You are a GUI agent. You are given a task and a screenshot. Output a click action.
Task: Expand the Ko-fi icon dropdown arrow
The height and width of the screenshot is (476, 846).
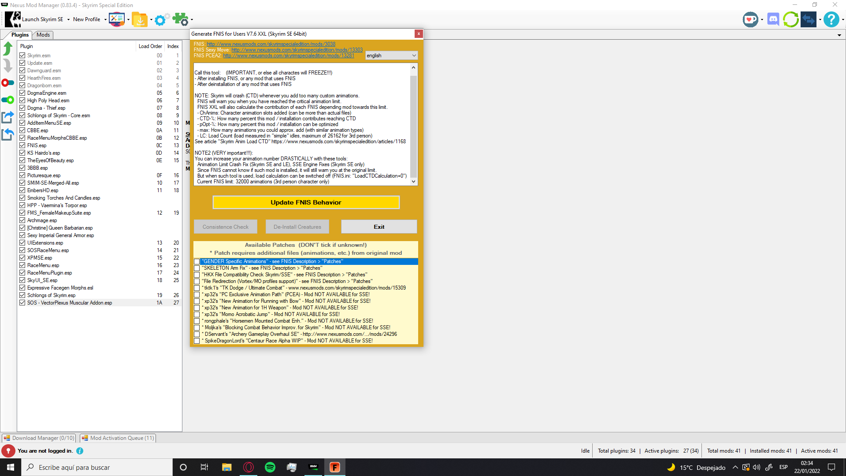(x=762, y=20)
